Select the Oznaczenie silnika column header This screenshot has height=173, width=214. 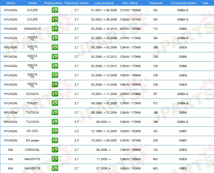click(183, 3)
